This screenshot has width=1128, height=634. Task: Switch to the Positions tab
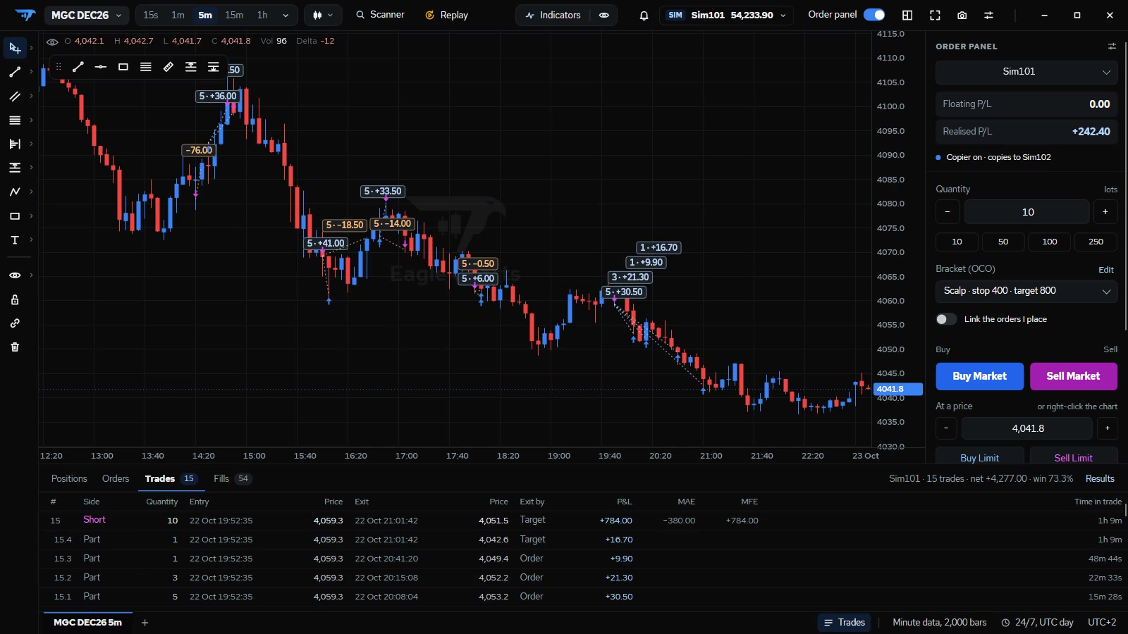(69, 478)
